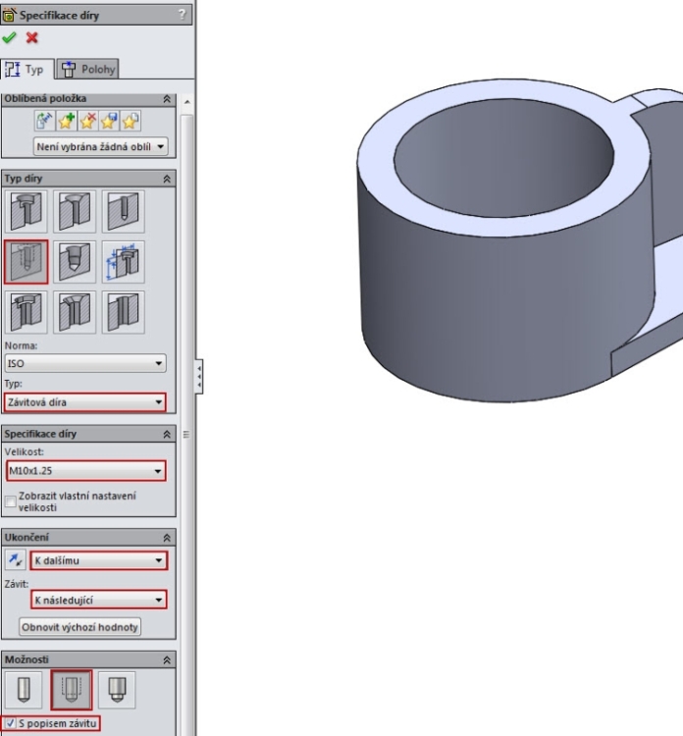Image resolution: width=683 pixels, height=736 pixels.
Task: Click apply defaults favorite icon
Action: coord(44,121)
